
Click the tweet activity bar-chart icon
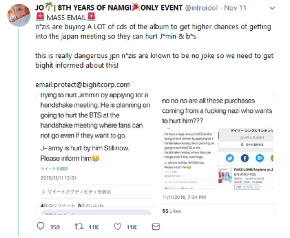(43, 192)
